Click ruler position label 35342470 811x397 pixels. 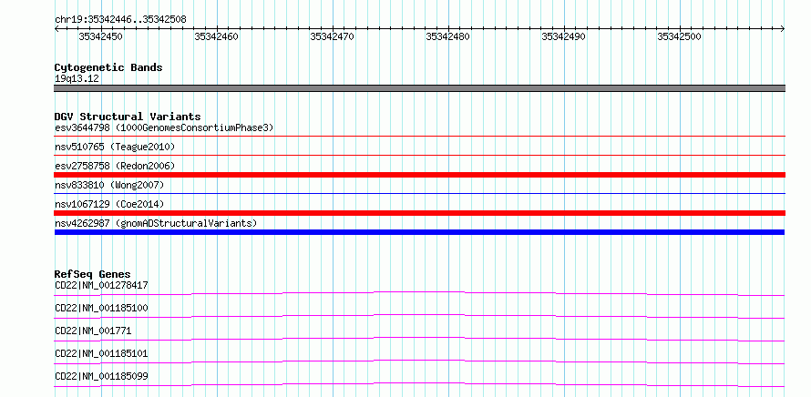click(332, 36)
